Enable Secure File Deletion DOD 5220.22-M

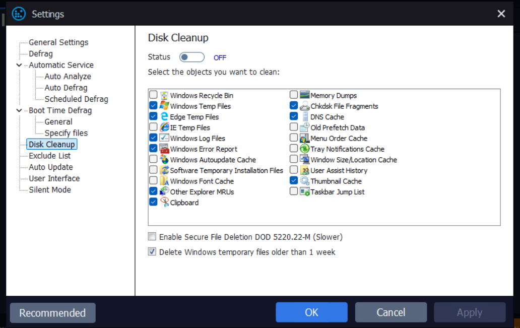(152, 237)
